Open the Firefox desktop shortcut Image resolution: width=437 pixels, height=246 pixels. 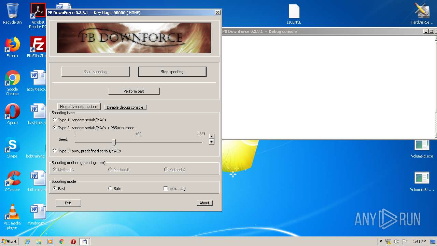(x=12, y=47)
